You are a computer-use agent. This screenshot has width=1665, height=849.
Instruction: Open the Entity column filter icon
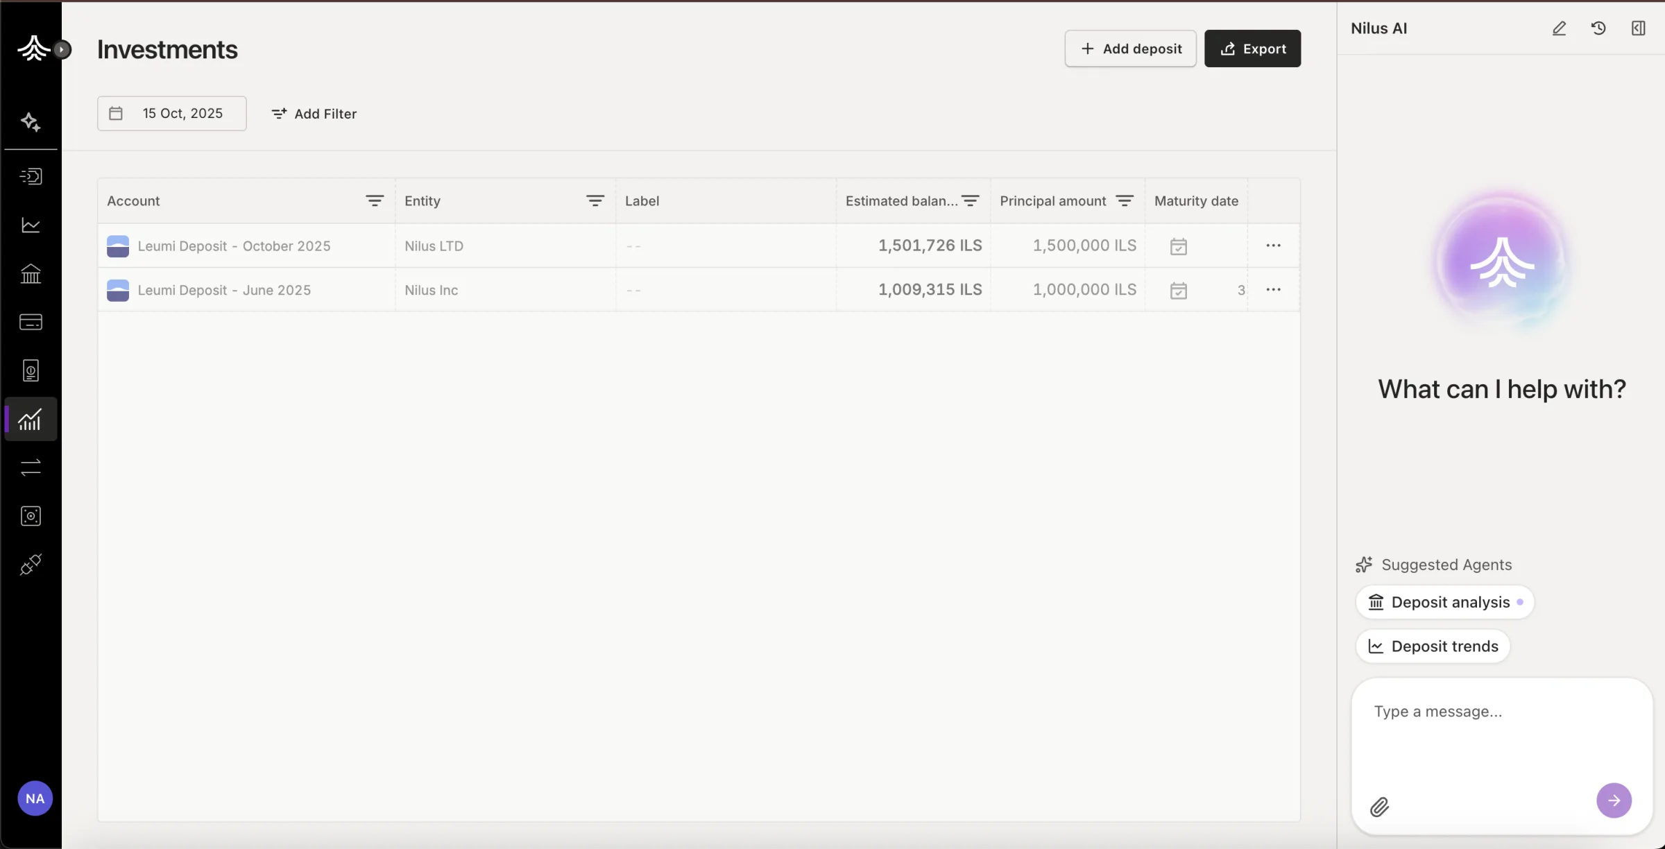pos(595,200)
